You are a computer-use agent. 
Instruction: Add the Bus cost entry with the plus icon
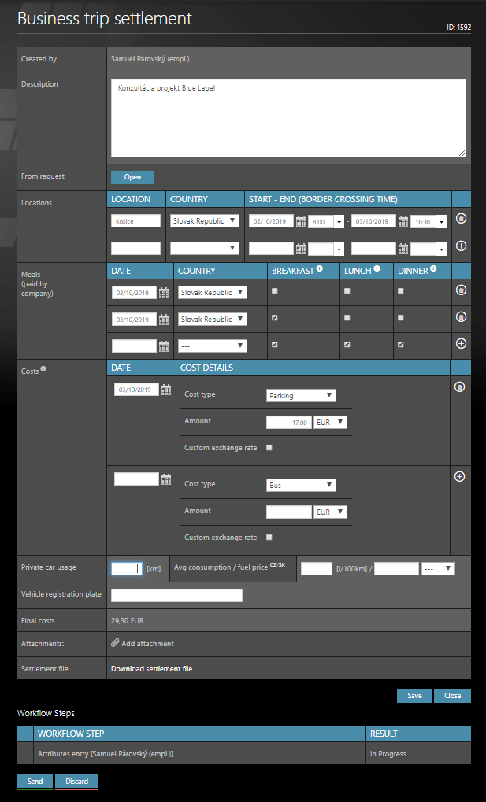pyautogui.click(x=461, y=477)
